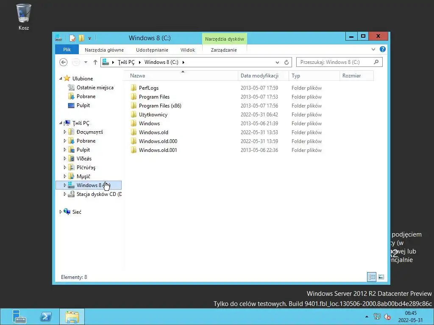
Task: Click the muted volume tray icon
Action: click(x=387, y=317)
